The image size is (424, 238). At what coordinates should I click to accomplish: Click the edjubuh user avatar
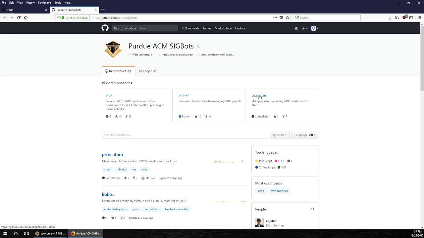[x=259, y=222]
